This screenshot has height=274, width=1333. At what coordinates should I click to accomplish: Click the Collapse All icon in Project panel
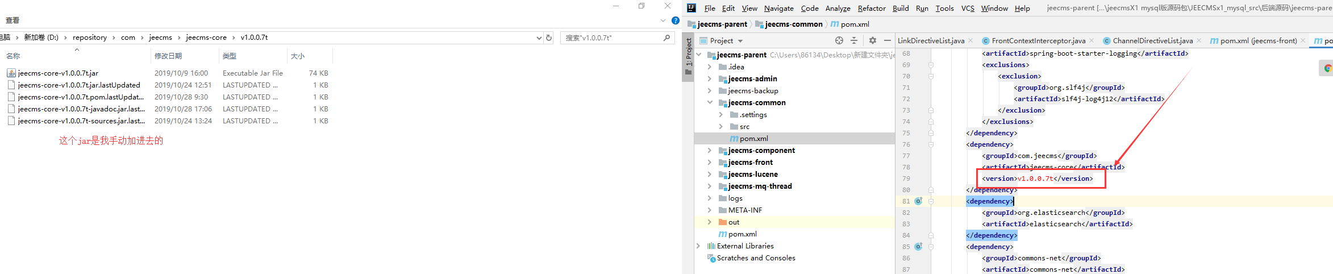point(853,40)
